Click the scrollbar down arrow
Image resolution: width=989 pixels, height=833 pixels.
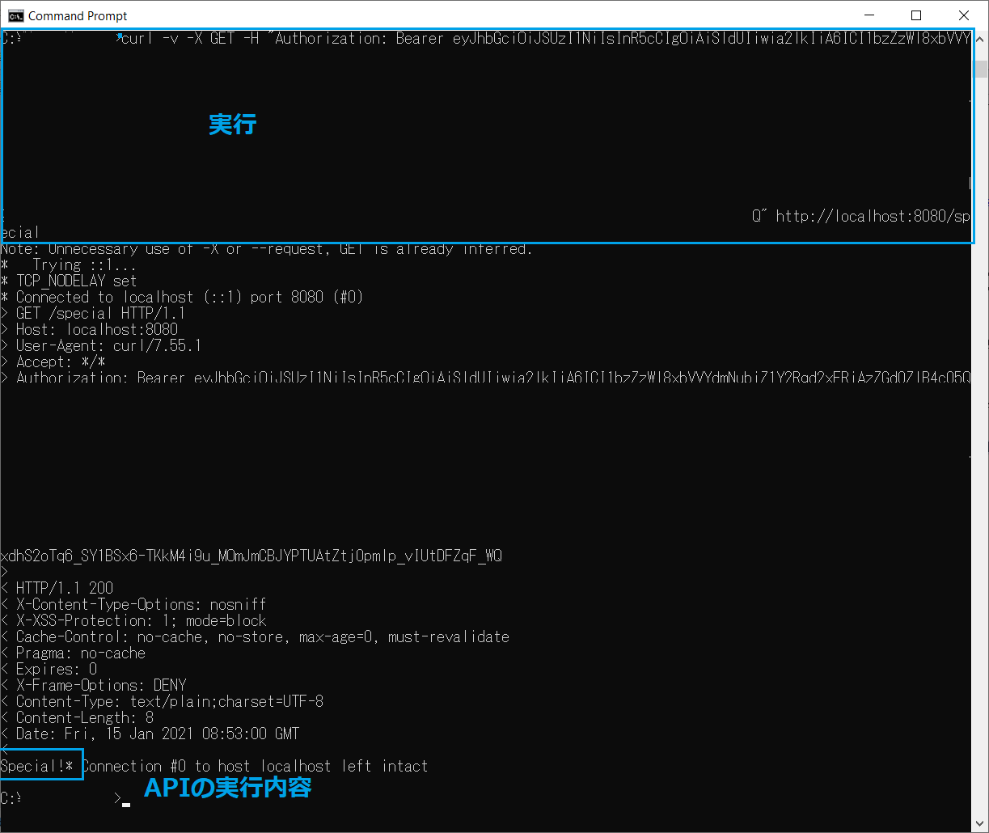point(981,822)
